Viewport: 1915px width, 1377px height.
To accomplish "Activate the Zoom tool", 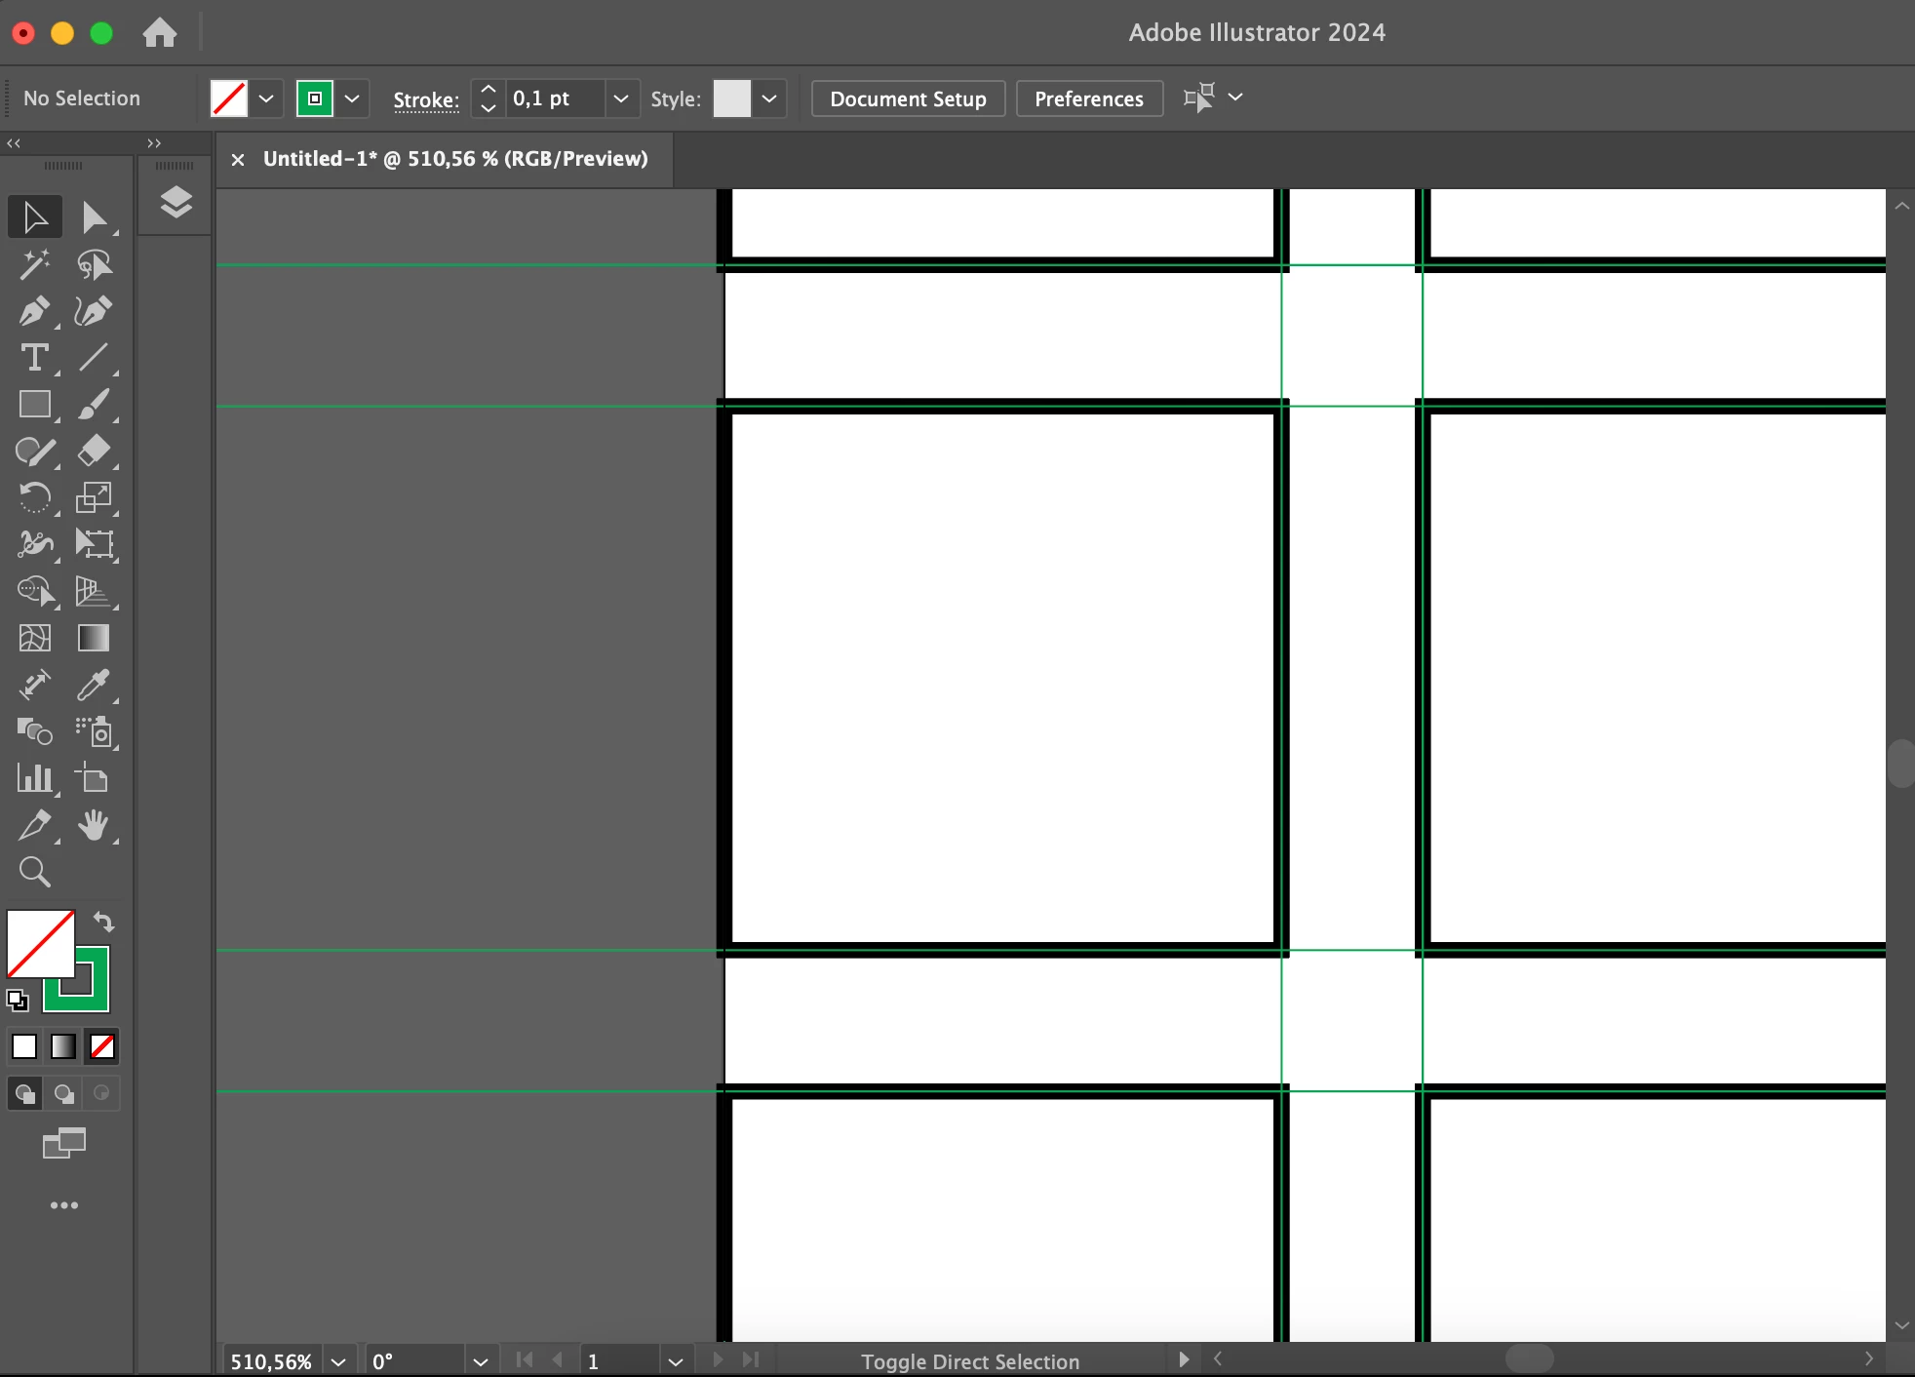I will (34, 871).
